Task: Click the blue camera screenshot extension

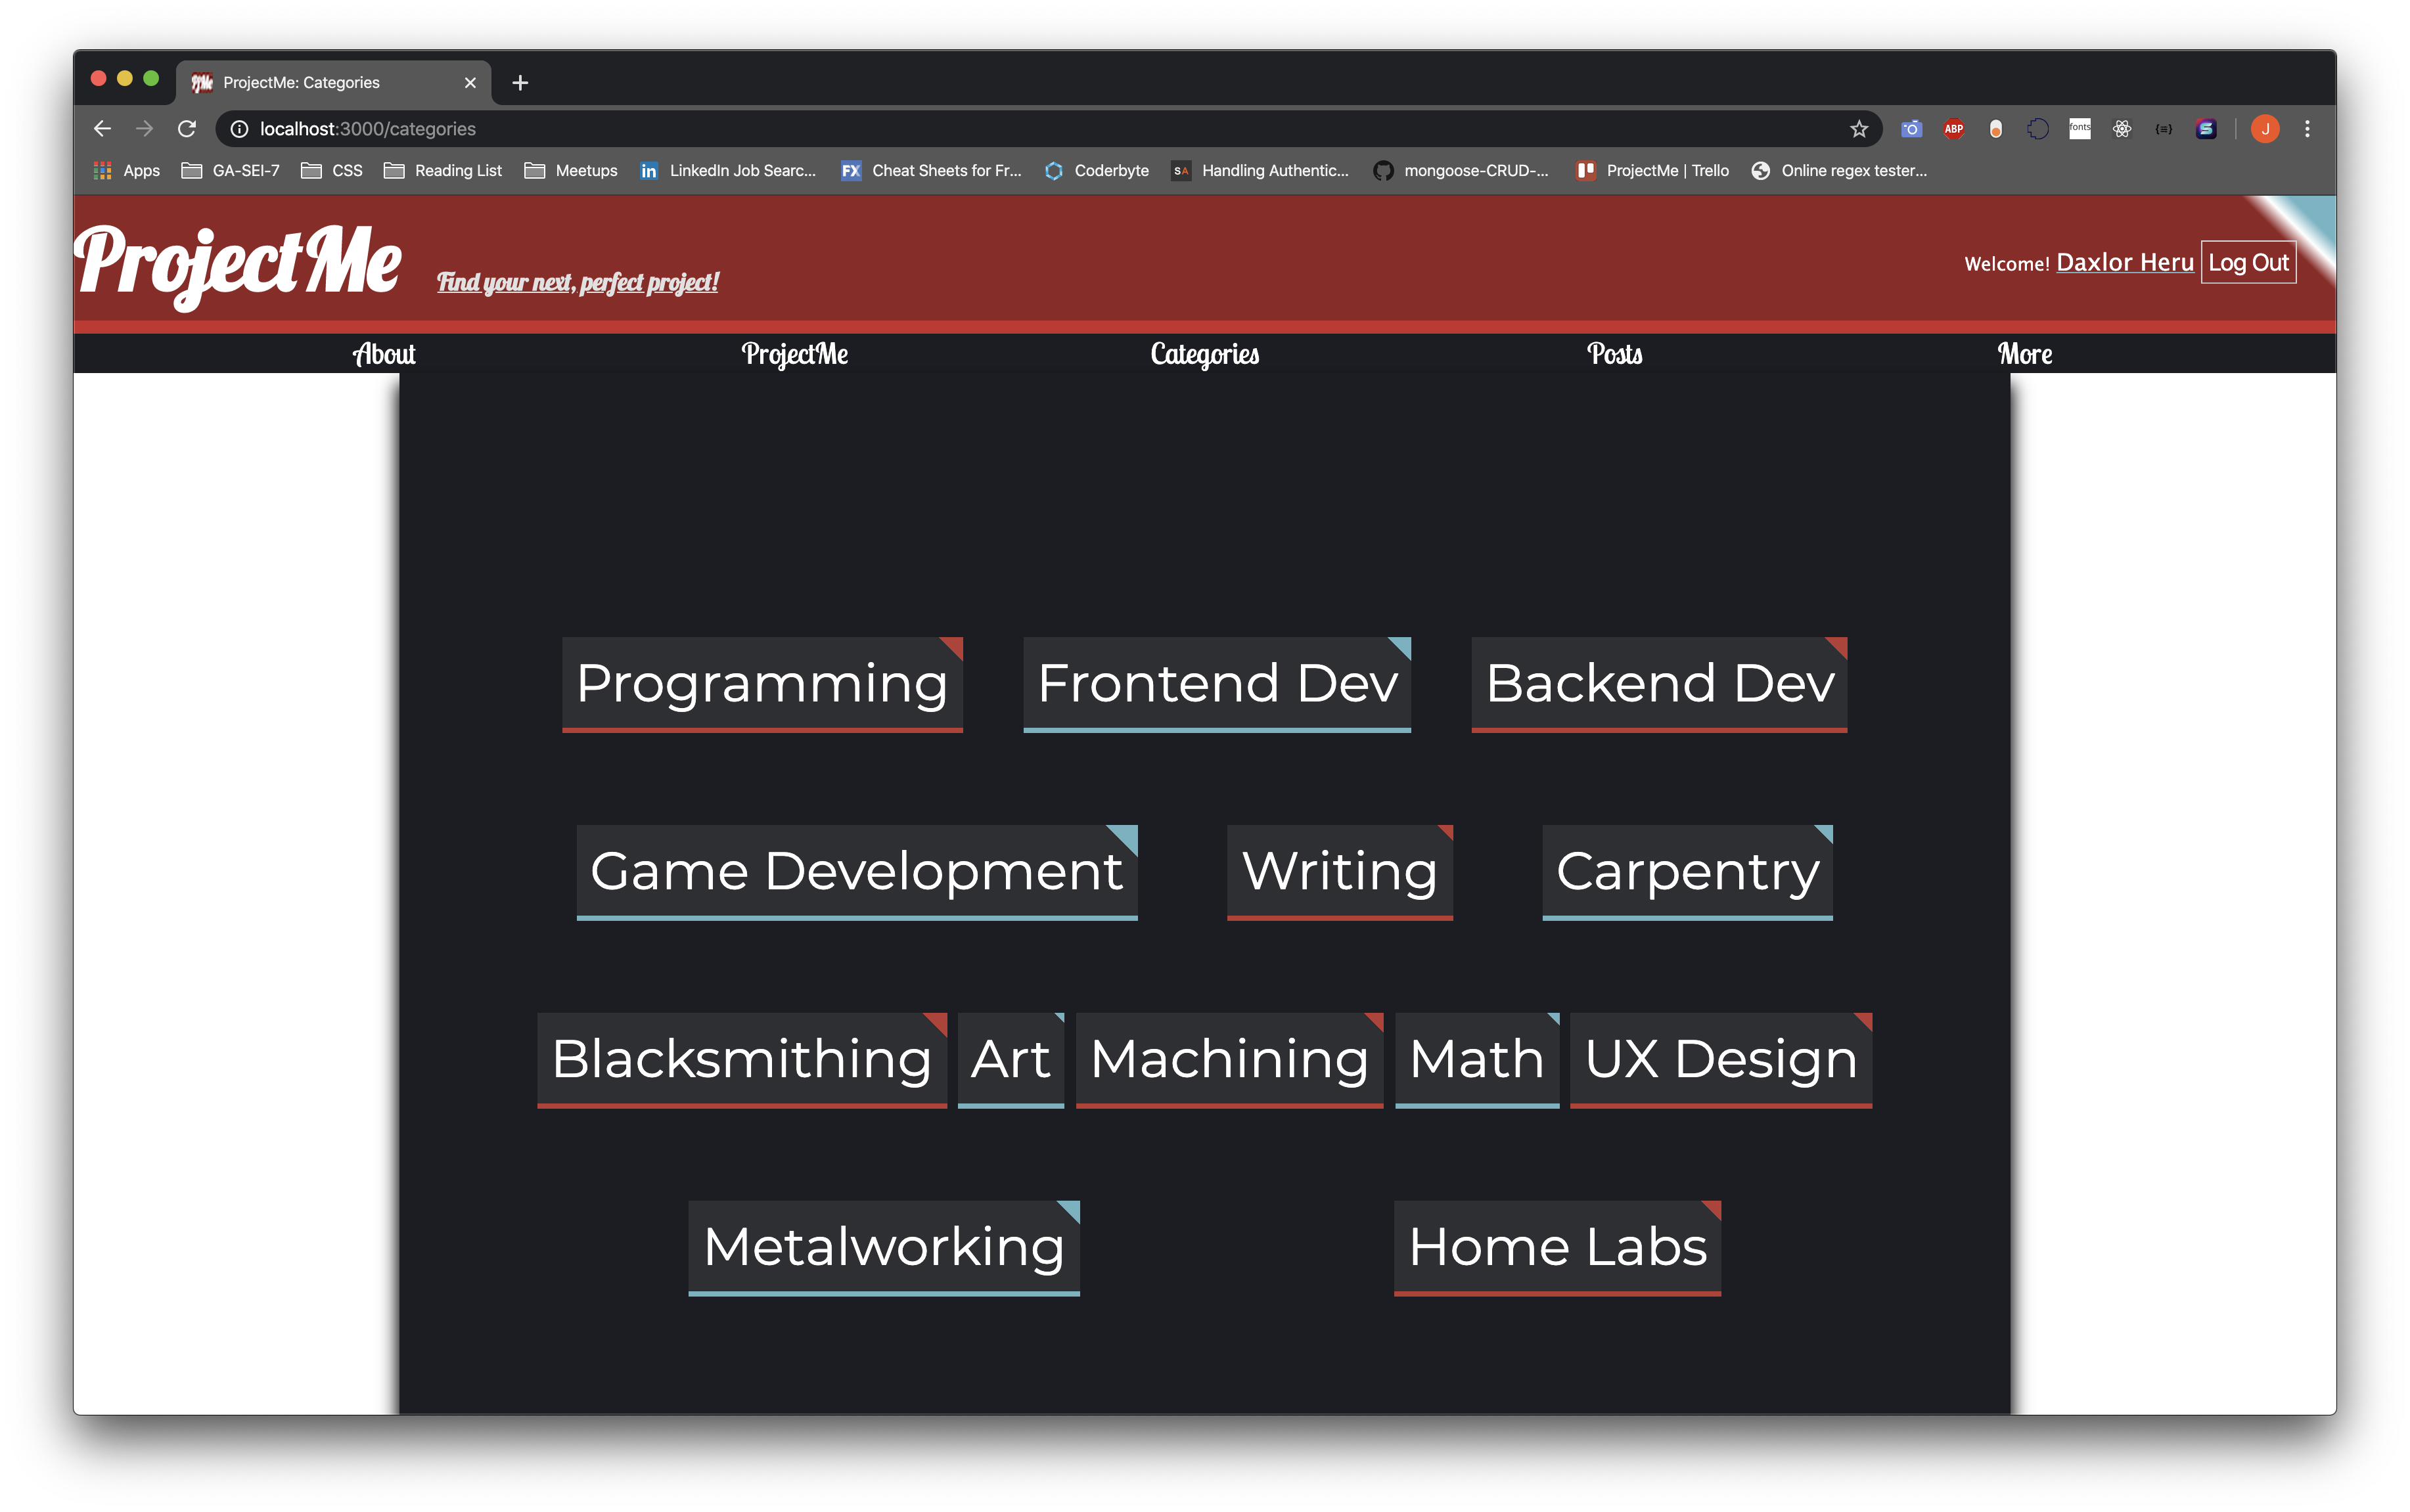Action: tap(1911, 129)
